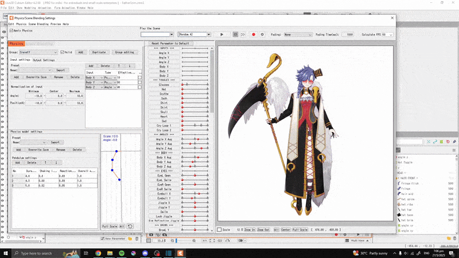Open the playback settings gear icon
Viewport: 459px width, 258px height.
(x=262, y=34)
